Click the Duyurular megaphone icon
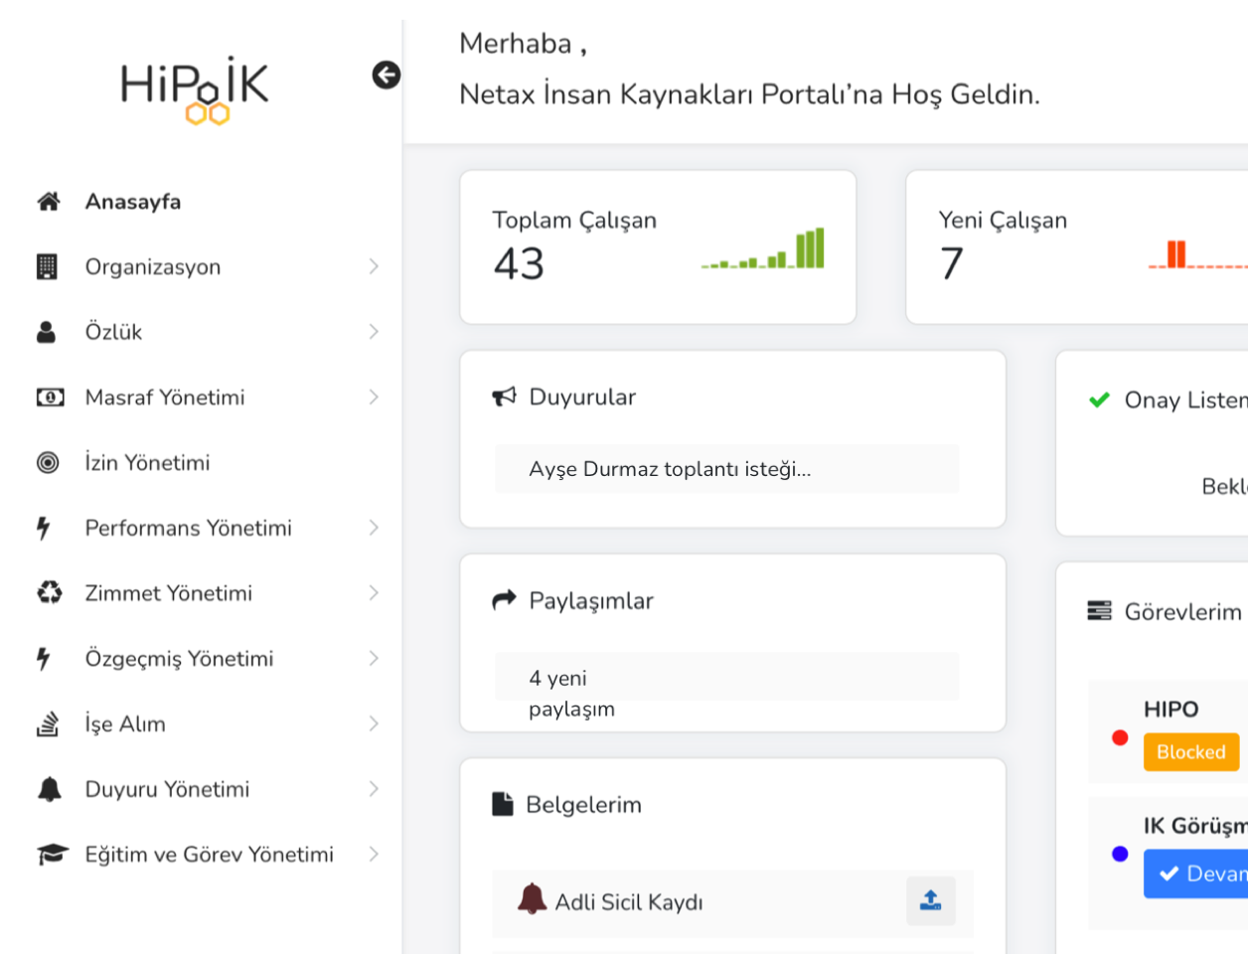Screen dimensions: 1248x954 click(x=505, y=397)
